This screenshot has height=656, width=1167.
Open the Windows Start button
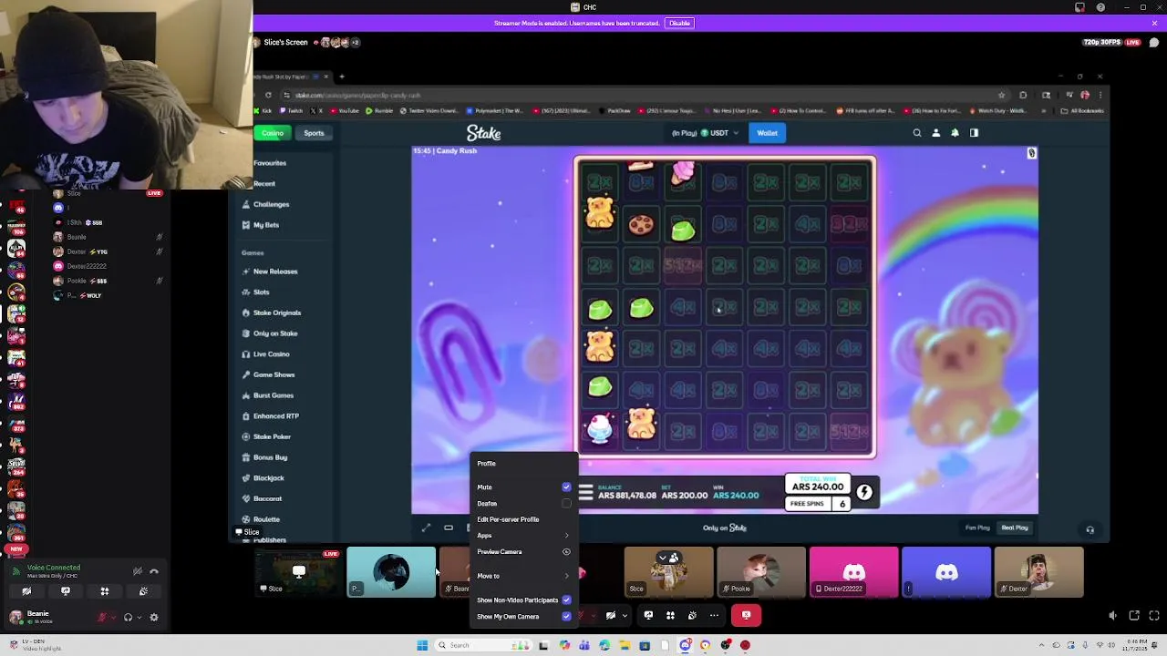(422, 645)
